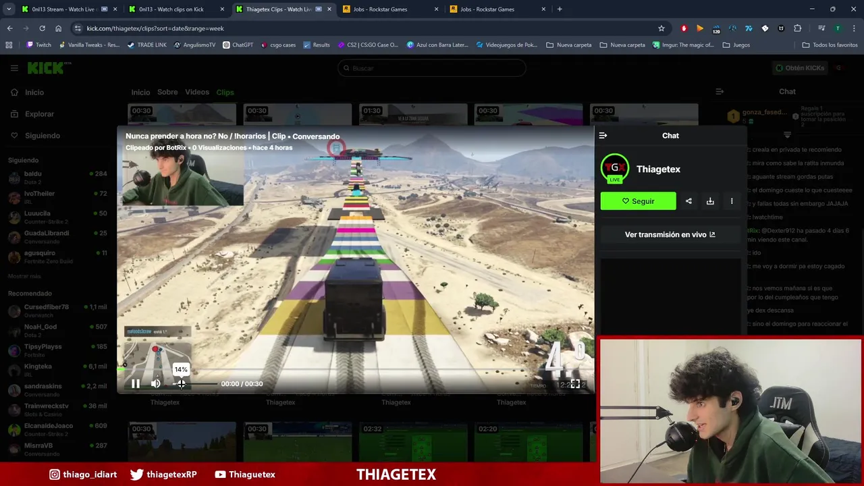Click the clip progress bar

pyautogui.click(x=355, y=369)
